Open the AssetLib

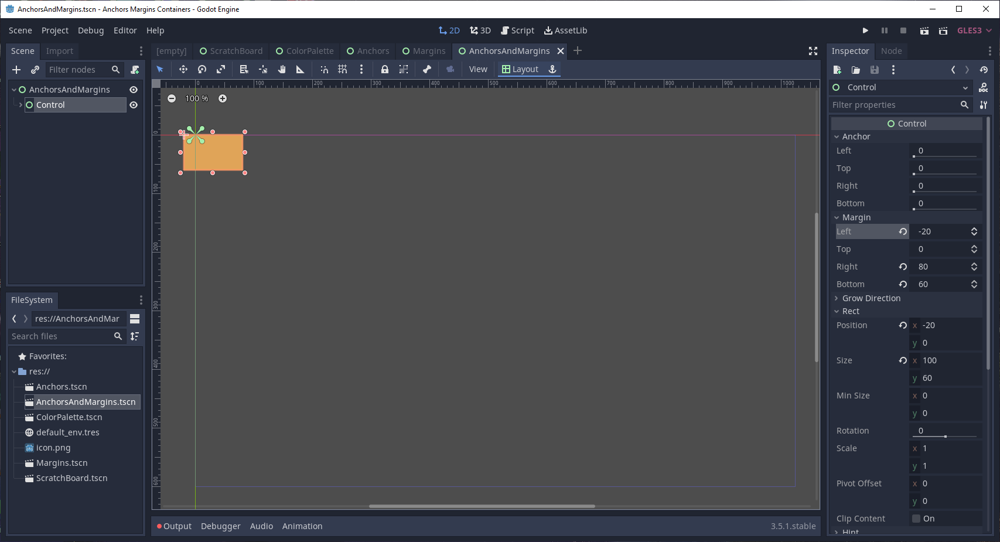tap(565, 30)
